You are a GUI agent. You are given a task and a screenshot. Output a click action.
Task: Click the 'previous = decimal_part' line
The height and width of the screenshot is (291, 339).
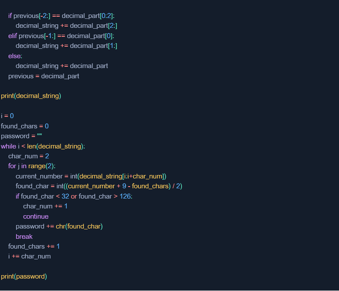tap(44, 76)
